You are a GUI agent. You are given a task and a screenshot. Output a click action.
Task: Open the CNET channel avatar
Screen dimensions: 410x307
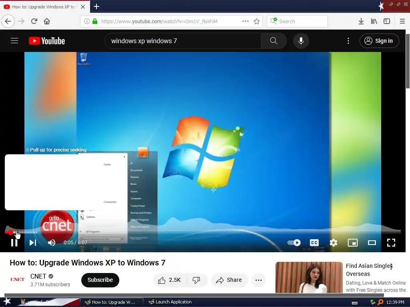(x=17, y=279)
